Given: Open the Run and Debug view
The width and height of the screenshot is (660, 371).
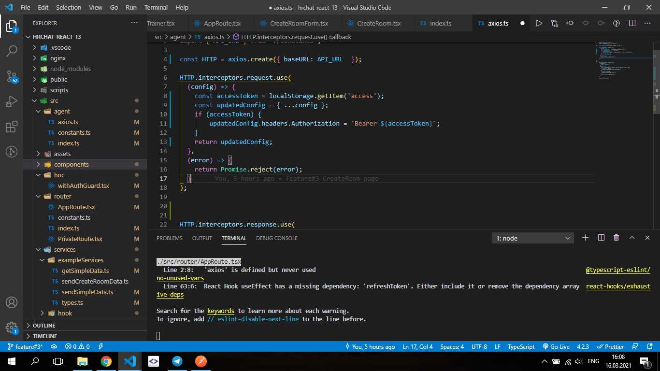Looking at the screenshot, I should pyautogui.click(x=12, y=101).
